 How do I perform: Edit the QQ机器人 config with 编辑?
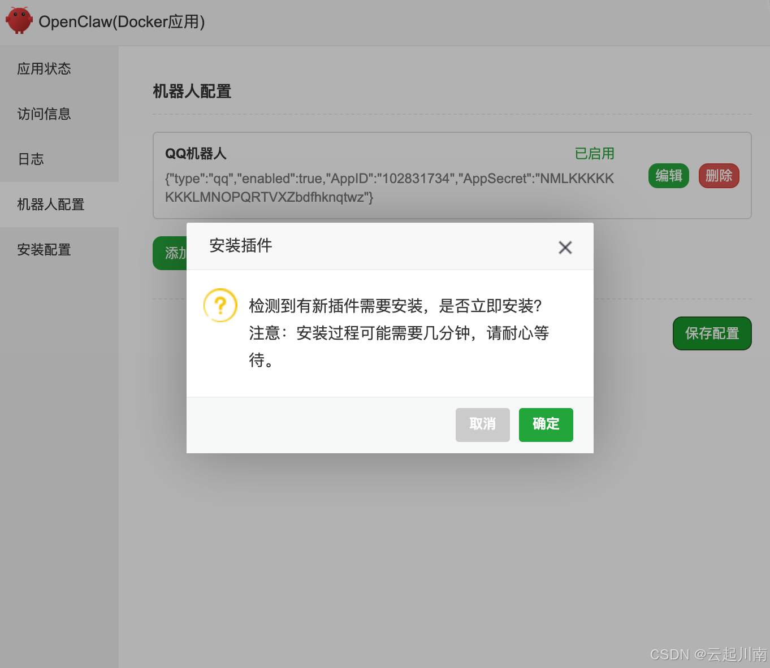(x=668, y=176)
